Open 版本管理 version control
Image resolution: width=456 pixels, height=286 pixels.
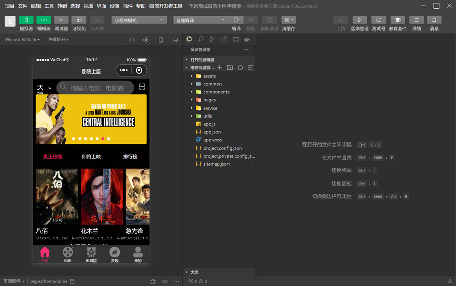tap(360, 20)
